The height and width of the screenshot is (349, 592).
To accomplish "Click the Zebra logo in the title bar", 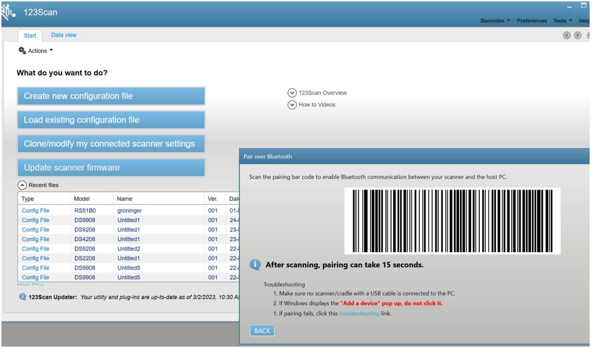I will pyautogui.click(x=9, y=11).
